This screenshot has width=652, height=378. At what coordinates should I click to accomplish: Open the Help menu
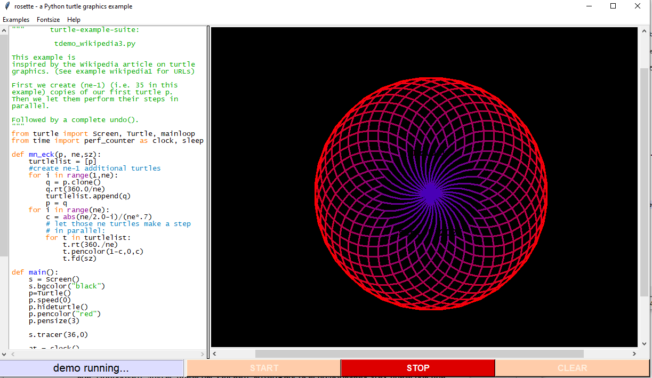(74, 20)
